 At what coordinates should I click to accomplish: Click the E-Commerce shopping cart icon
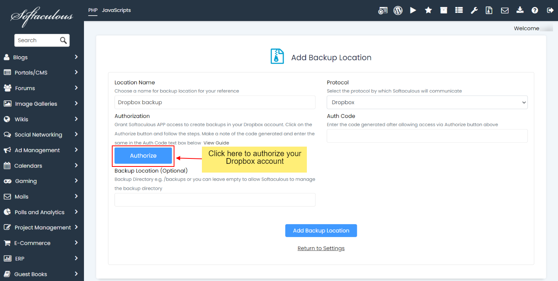click(x=7, y=243)
